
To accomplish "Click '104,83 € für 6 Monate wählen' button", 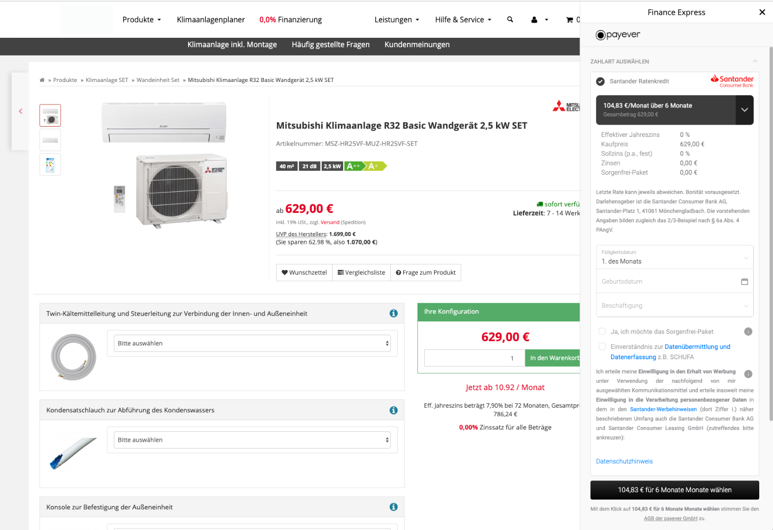I will click(x=675, y=490).
